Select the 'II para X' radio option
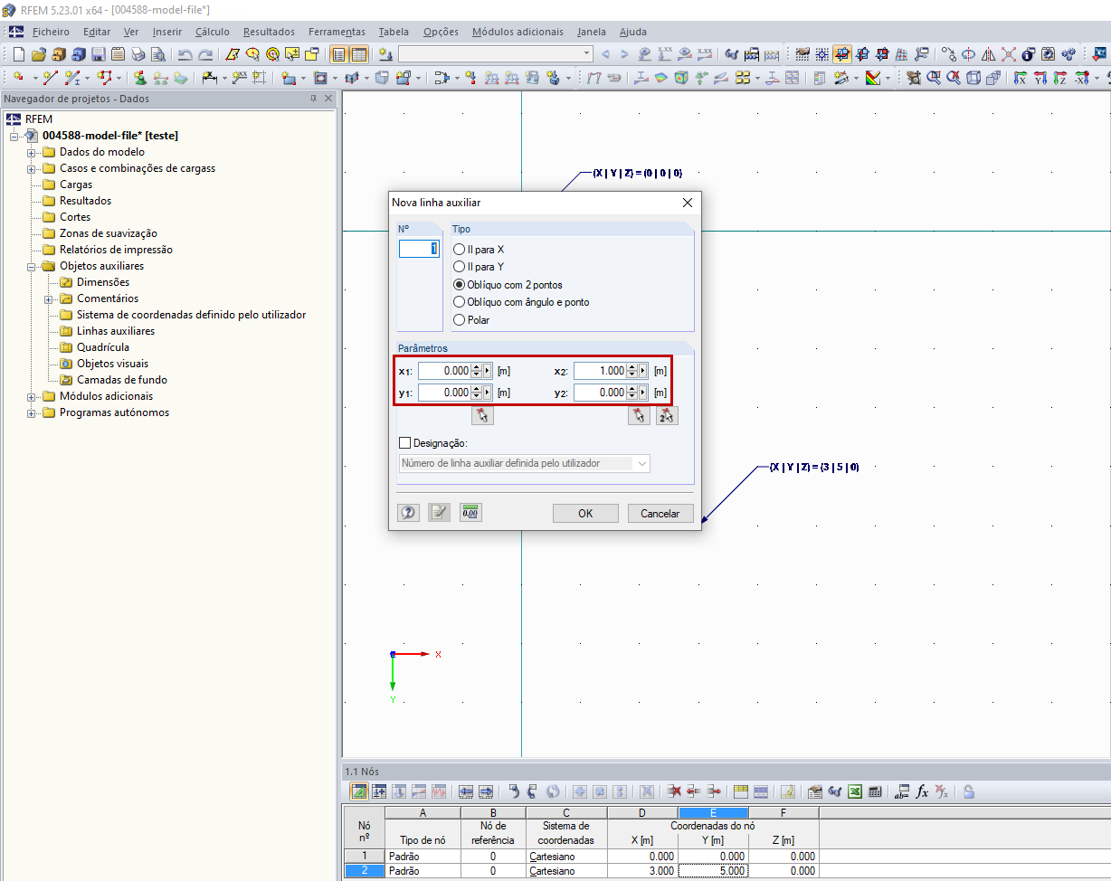This screenshot has height=881, width=1111. click(459, 250)
